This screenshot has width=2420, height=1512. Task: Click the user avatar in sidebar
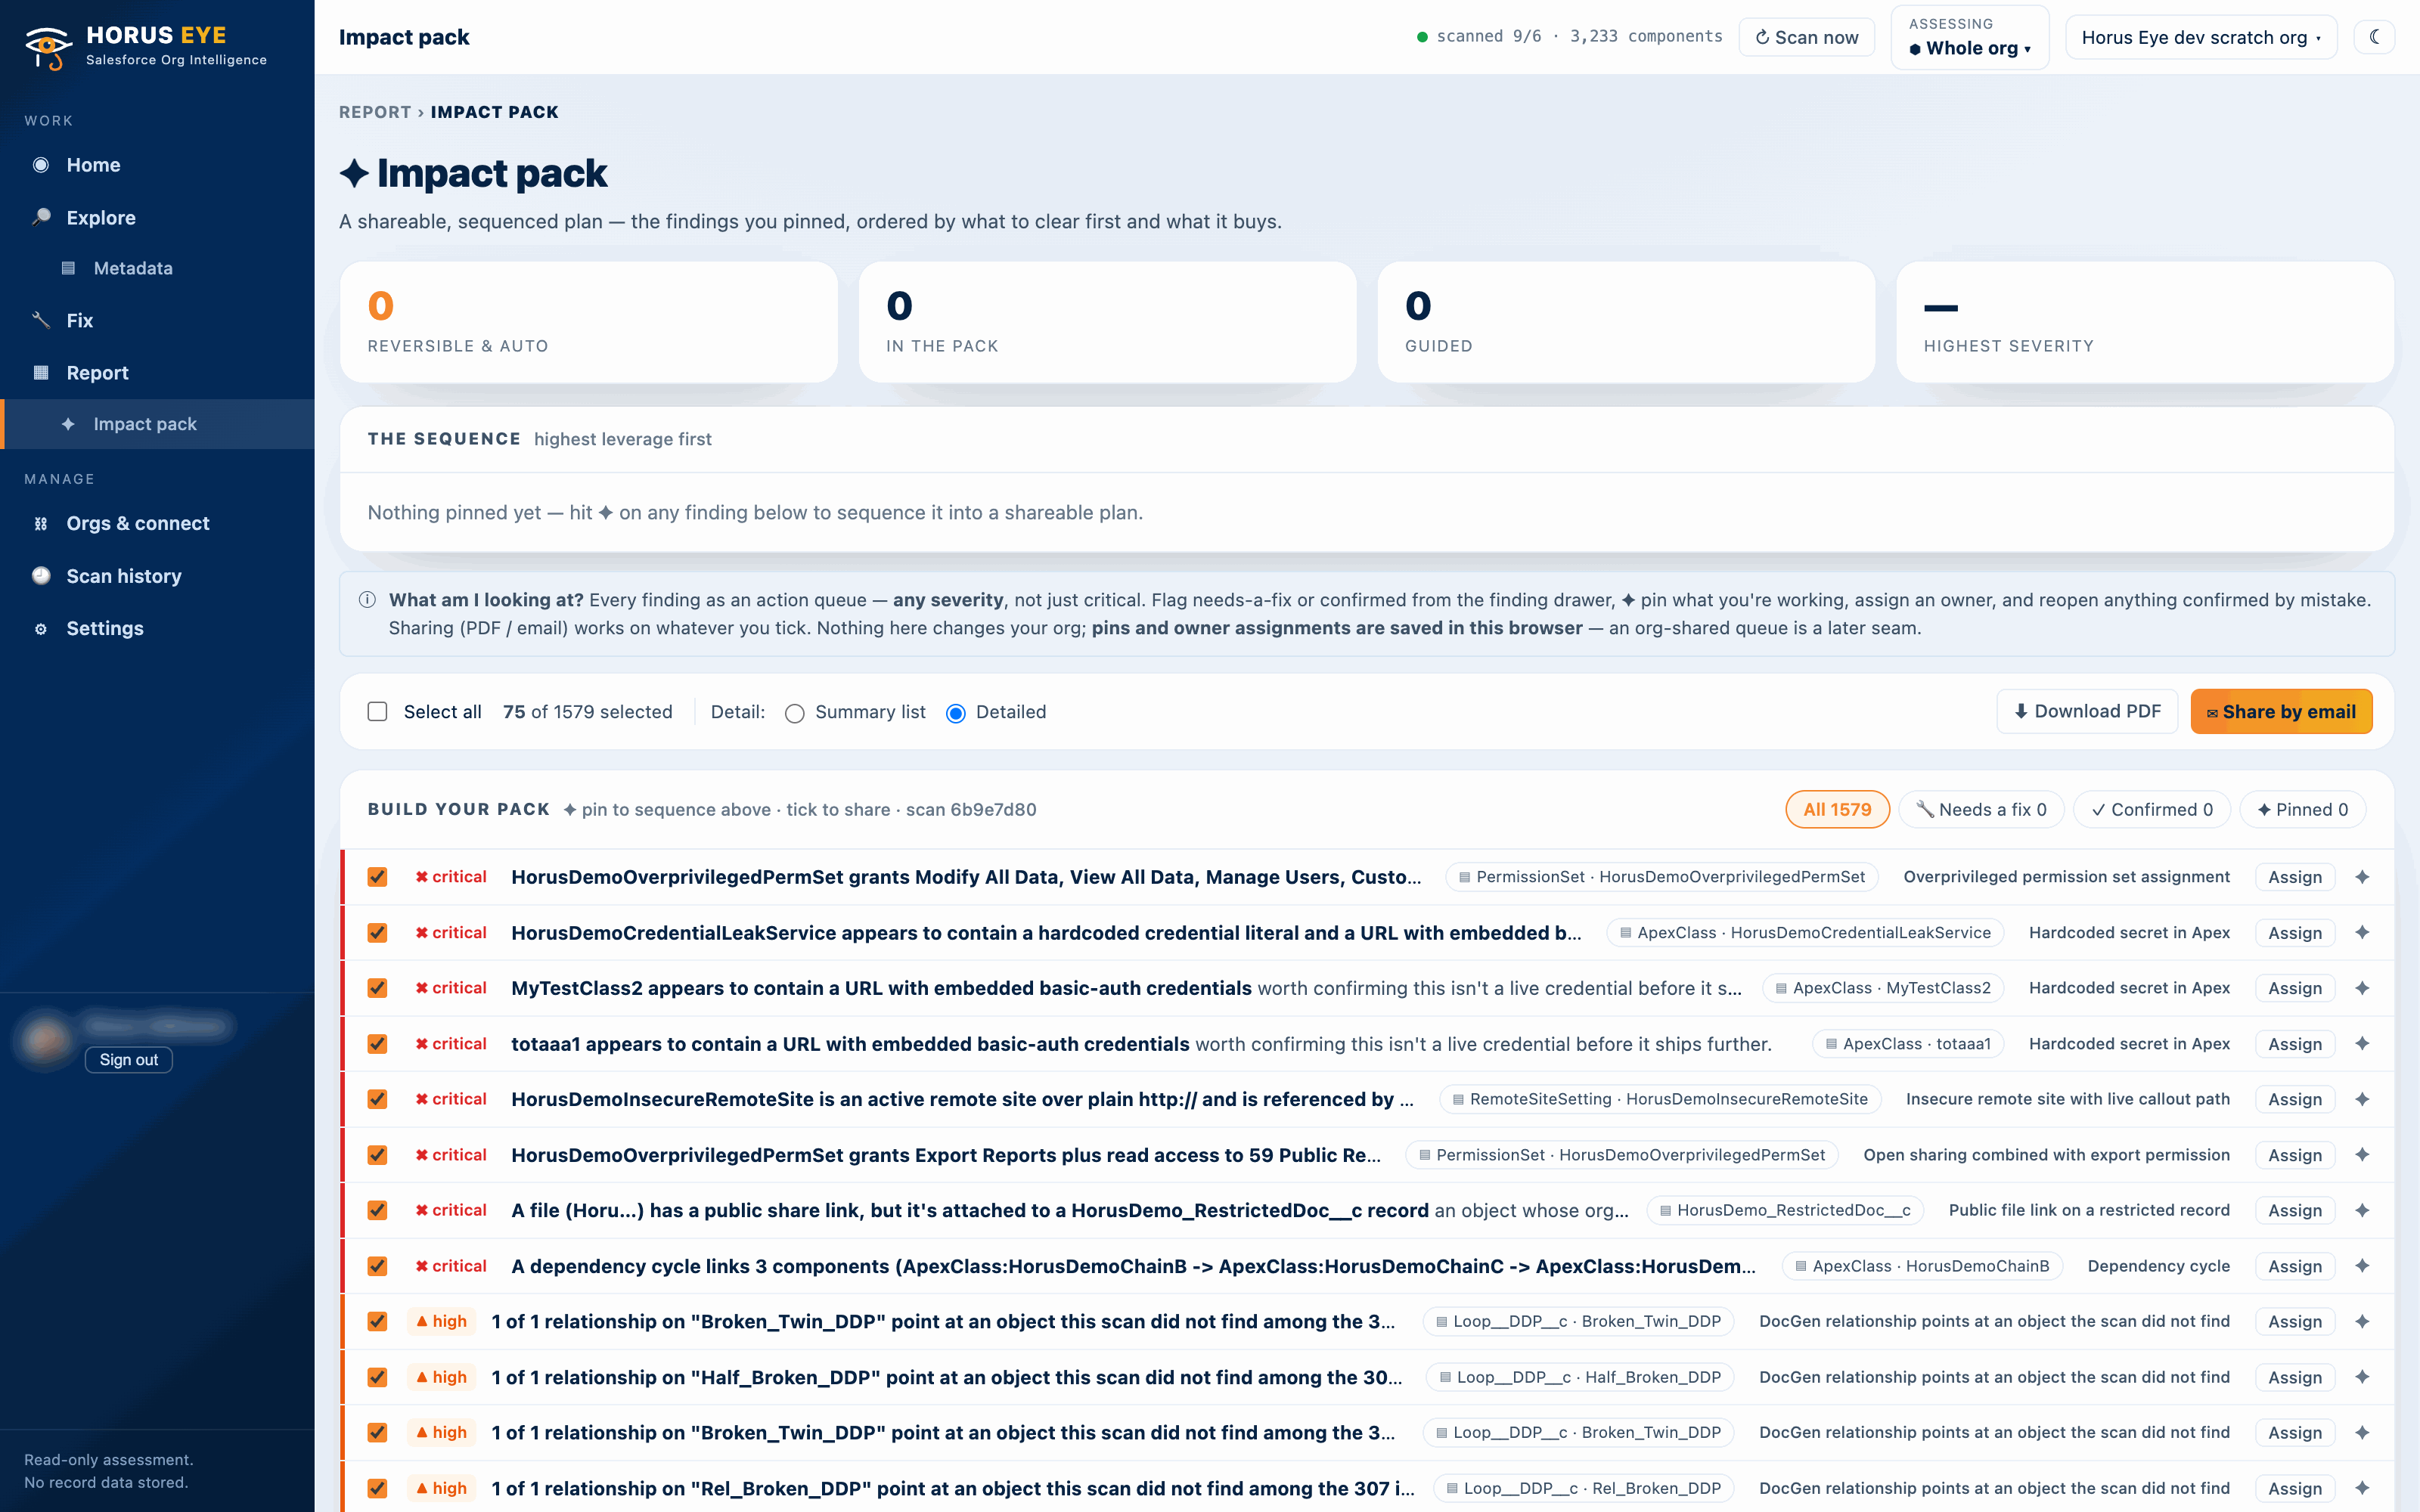tap(46, 1041)
